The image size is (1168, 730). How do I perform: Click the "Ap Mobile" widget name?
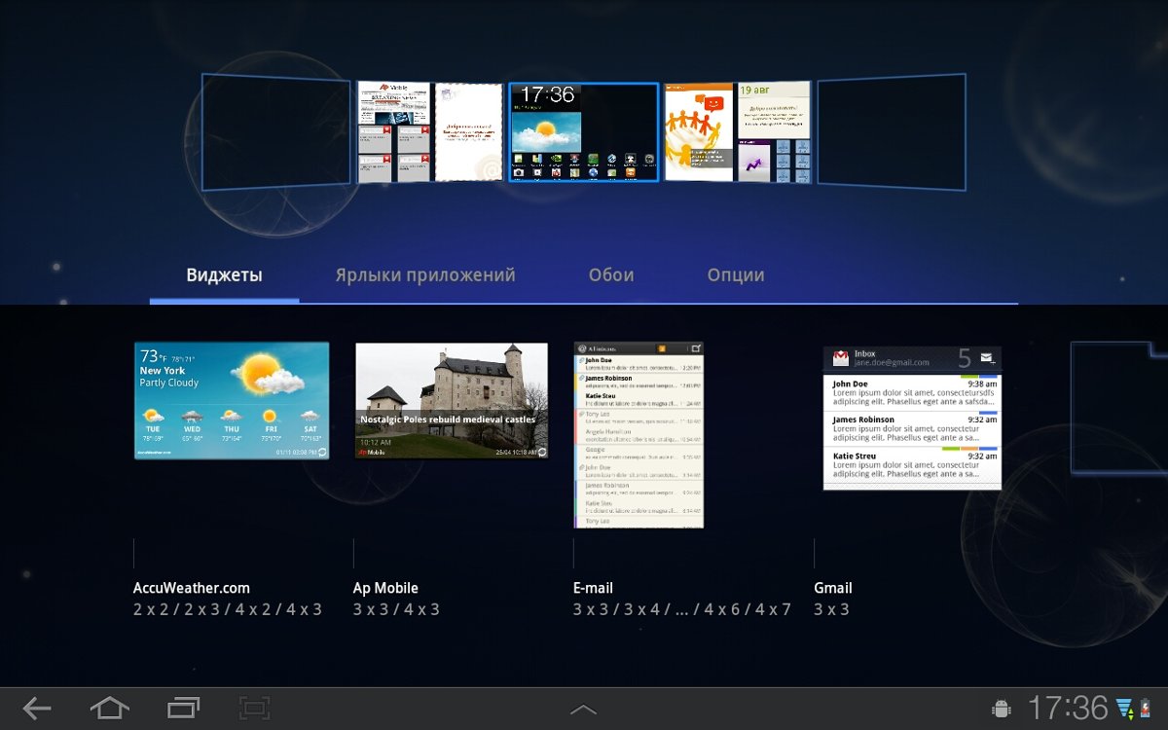click(x=385, y=588)
